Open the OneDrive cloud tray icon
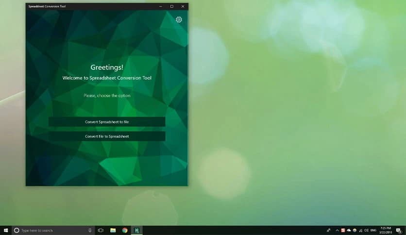 tap(349, 230)
